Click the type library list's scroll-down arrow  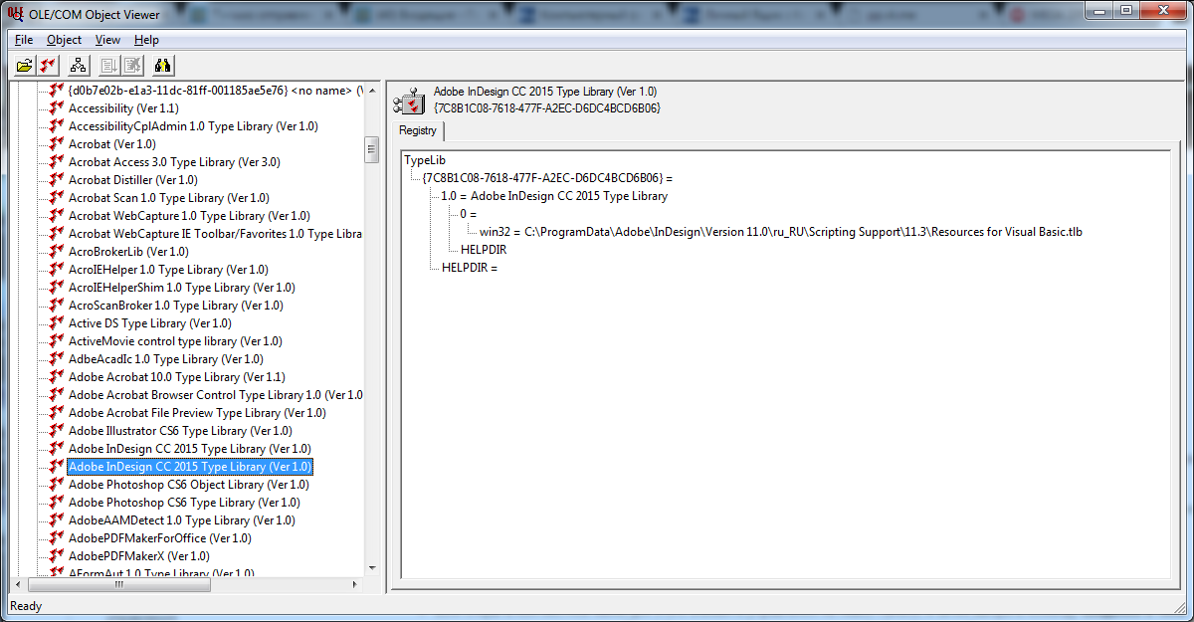[x=372, y=566]
